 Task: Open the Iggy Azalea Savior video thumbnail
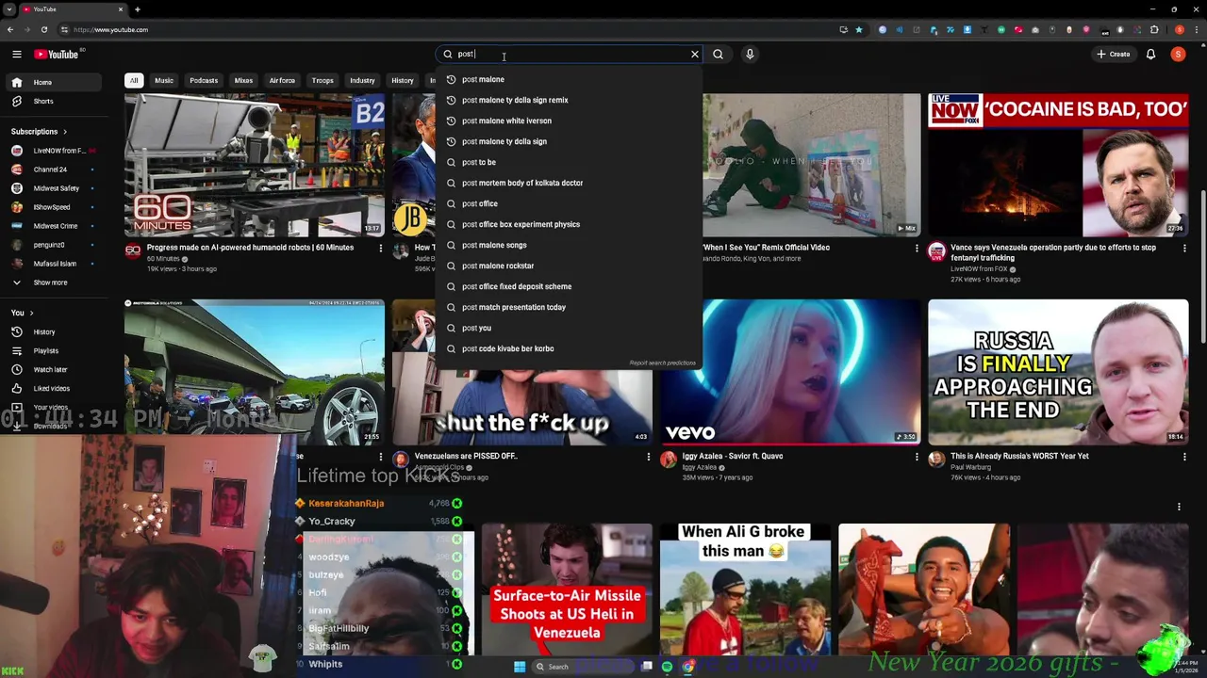(790, 372)
